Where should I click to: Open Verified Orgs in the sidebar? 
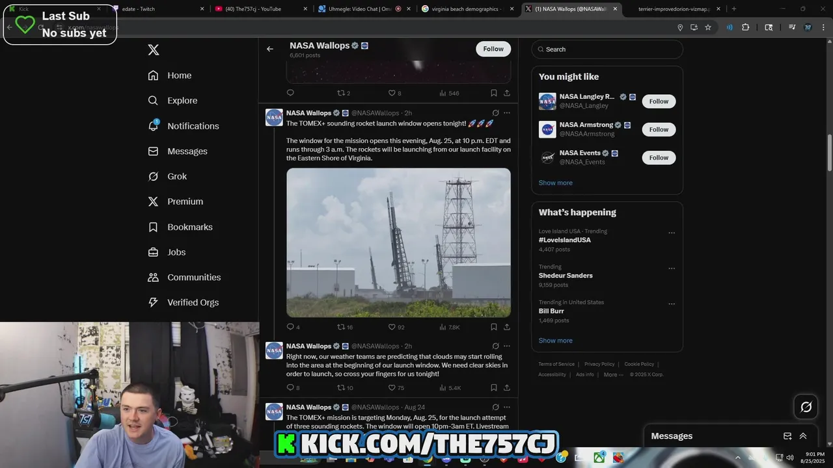(x=184, y=302)
